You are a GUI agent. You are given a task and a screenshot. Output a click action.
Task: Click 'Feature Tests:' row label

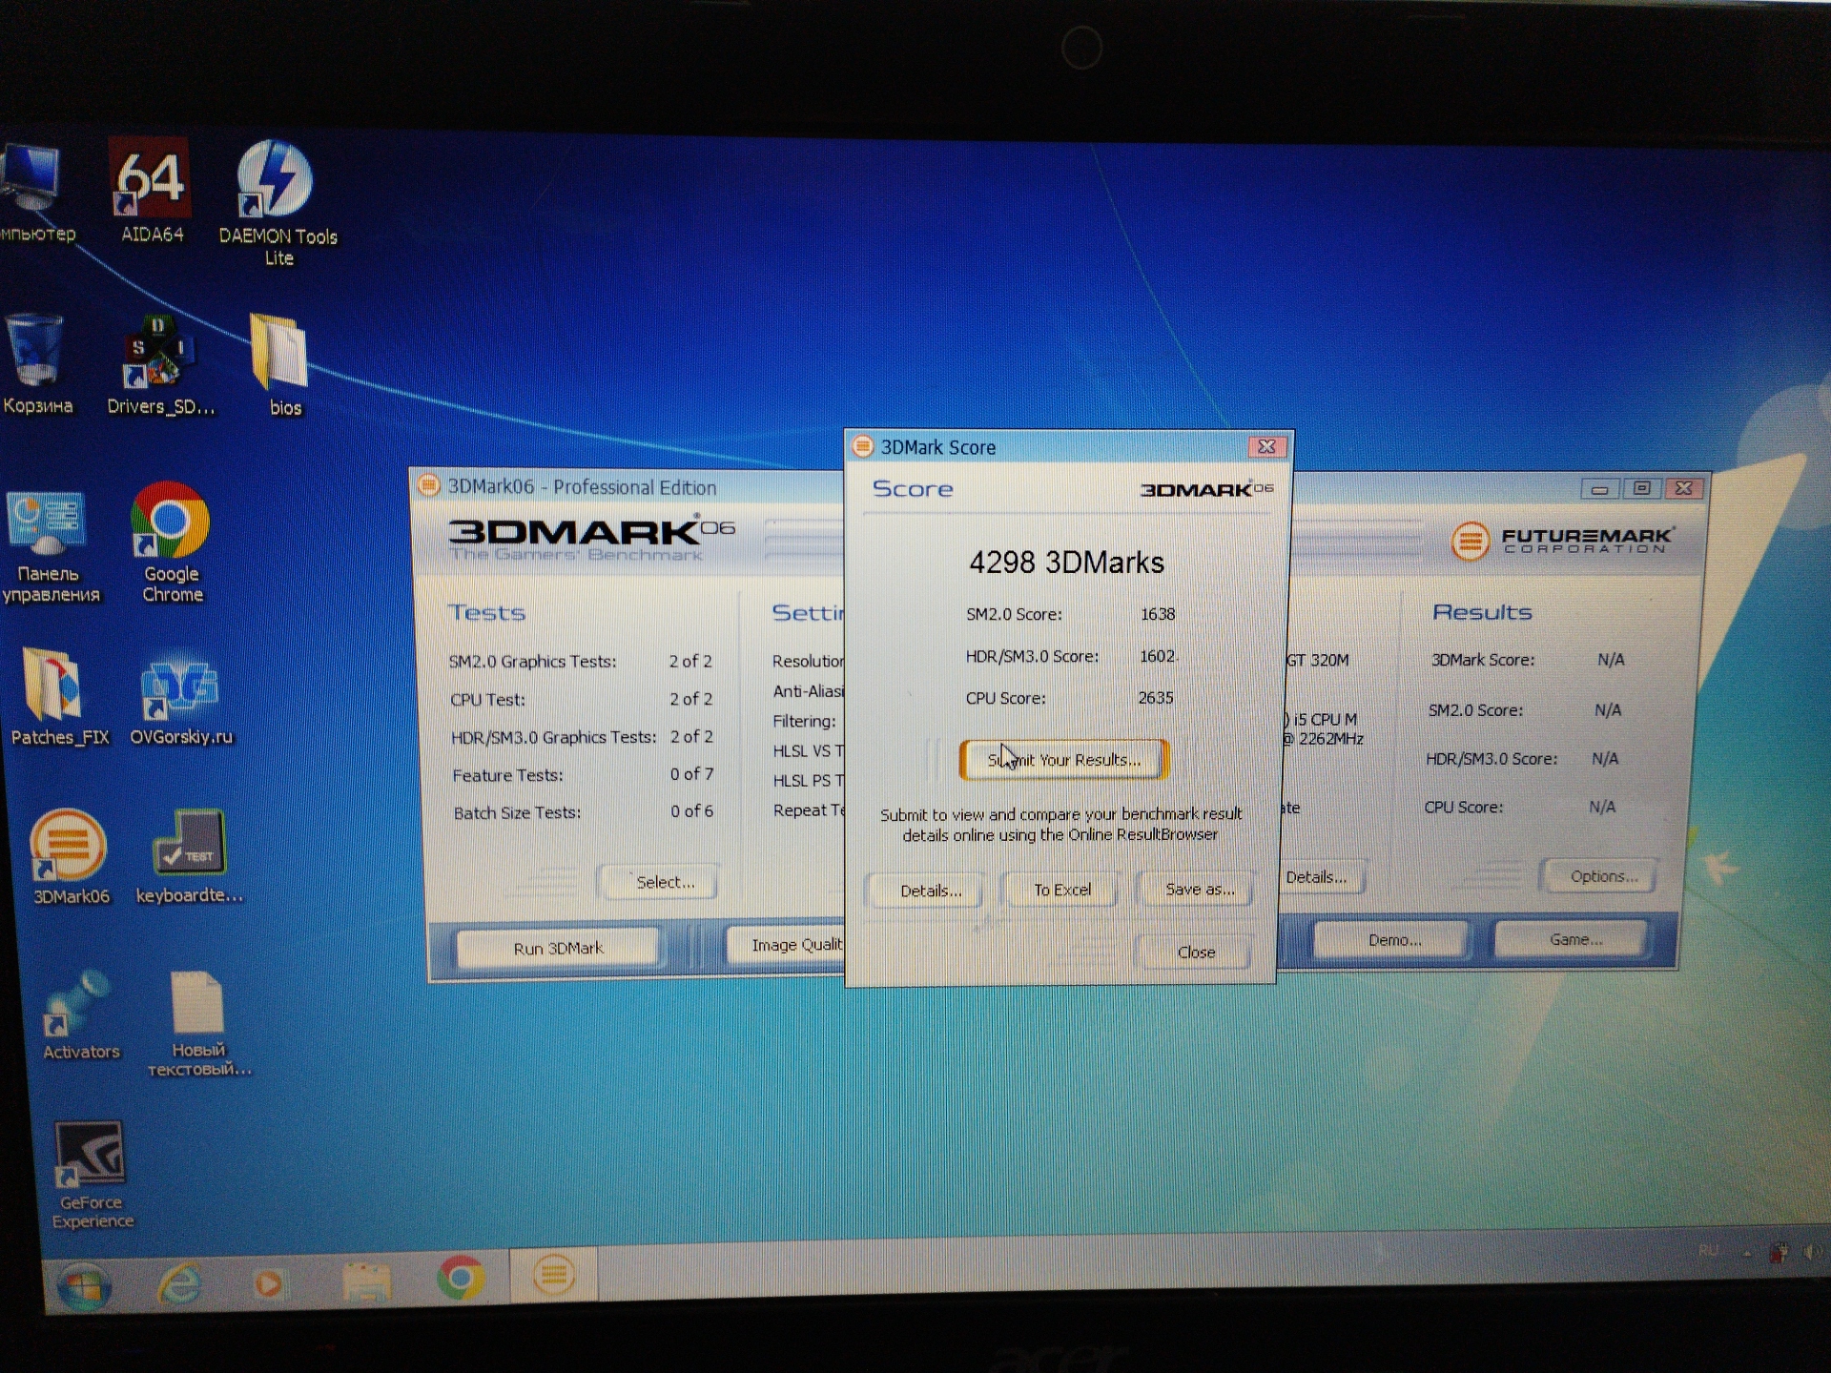(507, 776)
